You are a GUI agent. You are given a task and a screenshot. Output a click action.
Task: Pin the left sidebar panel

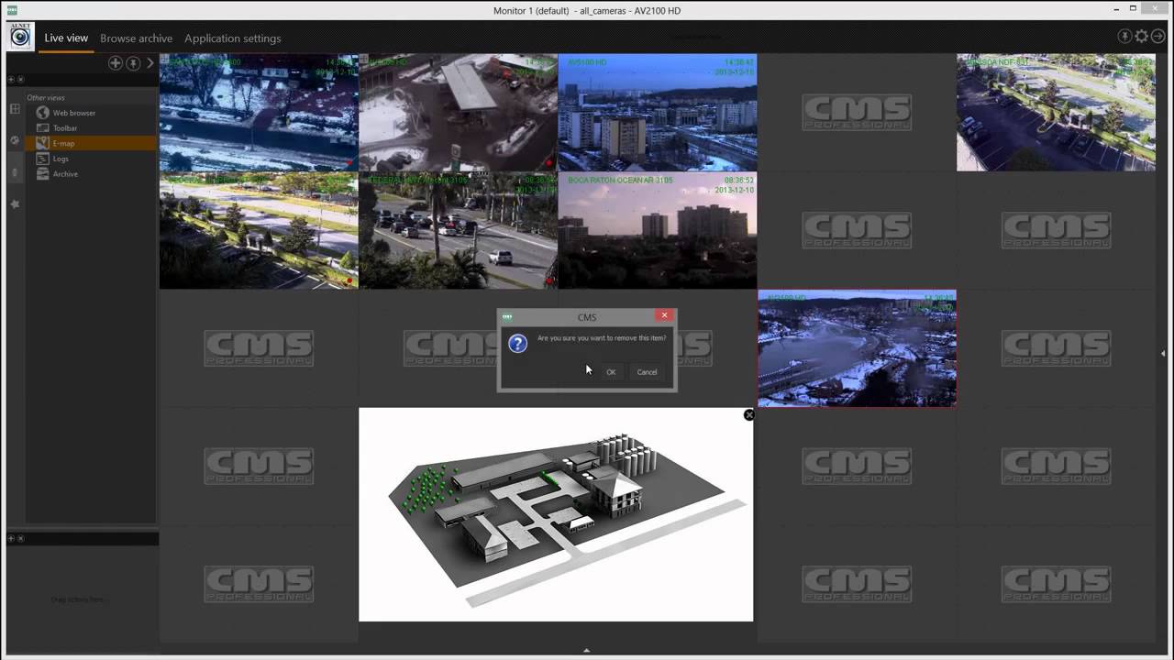(133, 62)
